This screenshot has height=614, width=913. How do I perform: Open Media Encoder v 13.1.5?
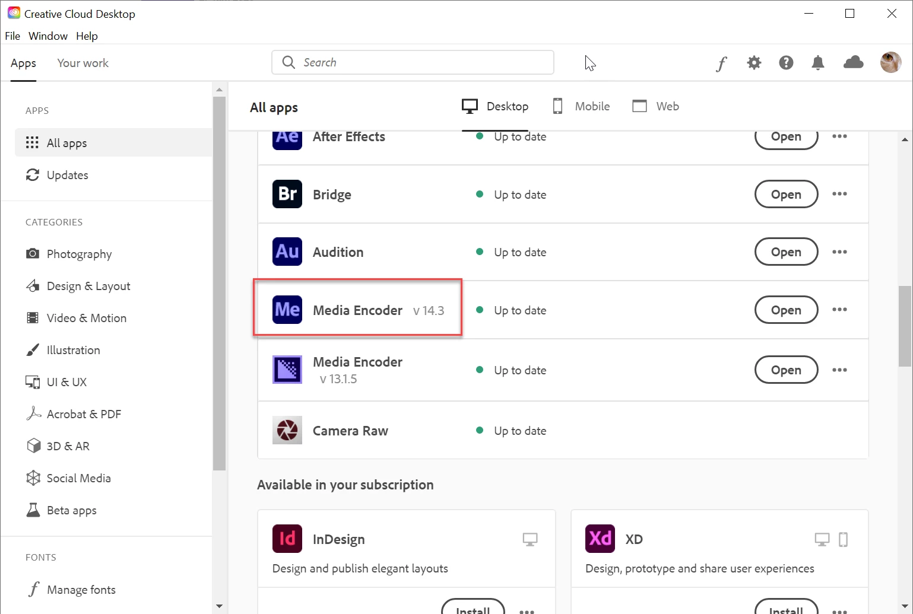point(786,370)
